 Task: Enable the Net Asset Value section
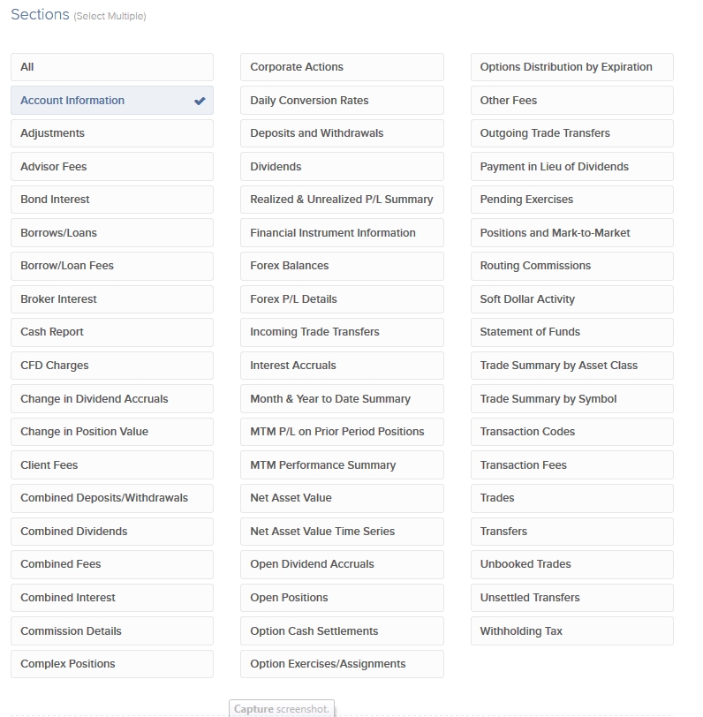(341, 498)
